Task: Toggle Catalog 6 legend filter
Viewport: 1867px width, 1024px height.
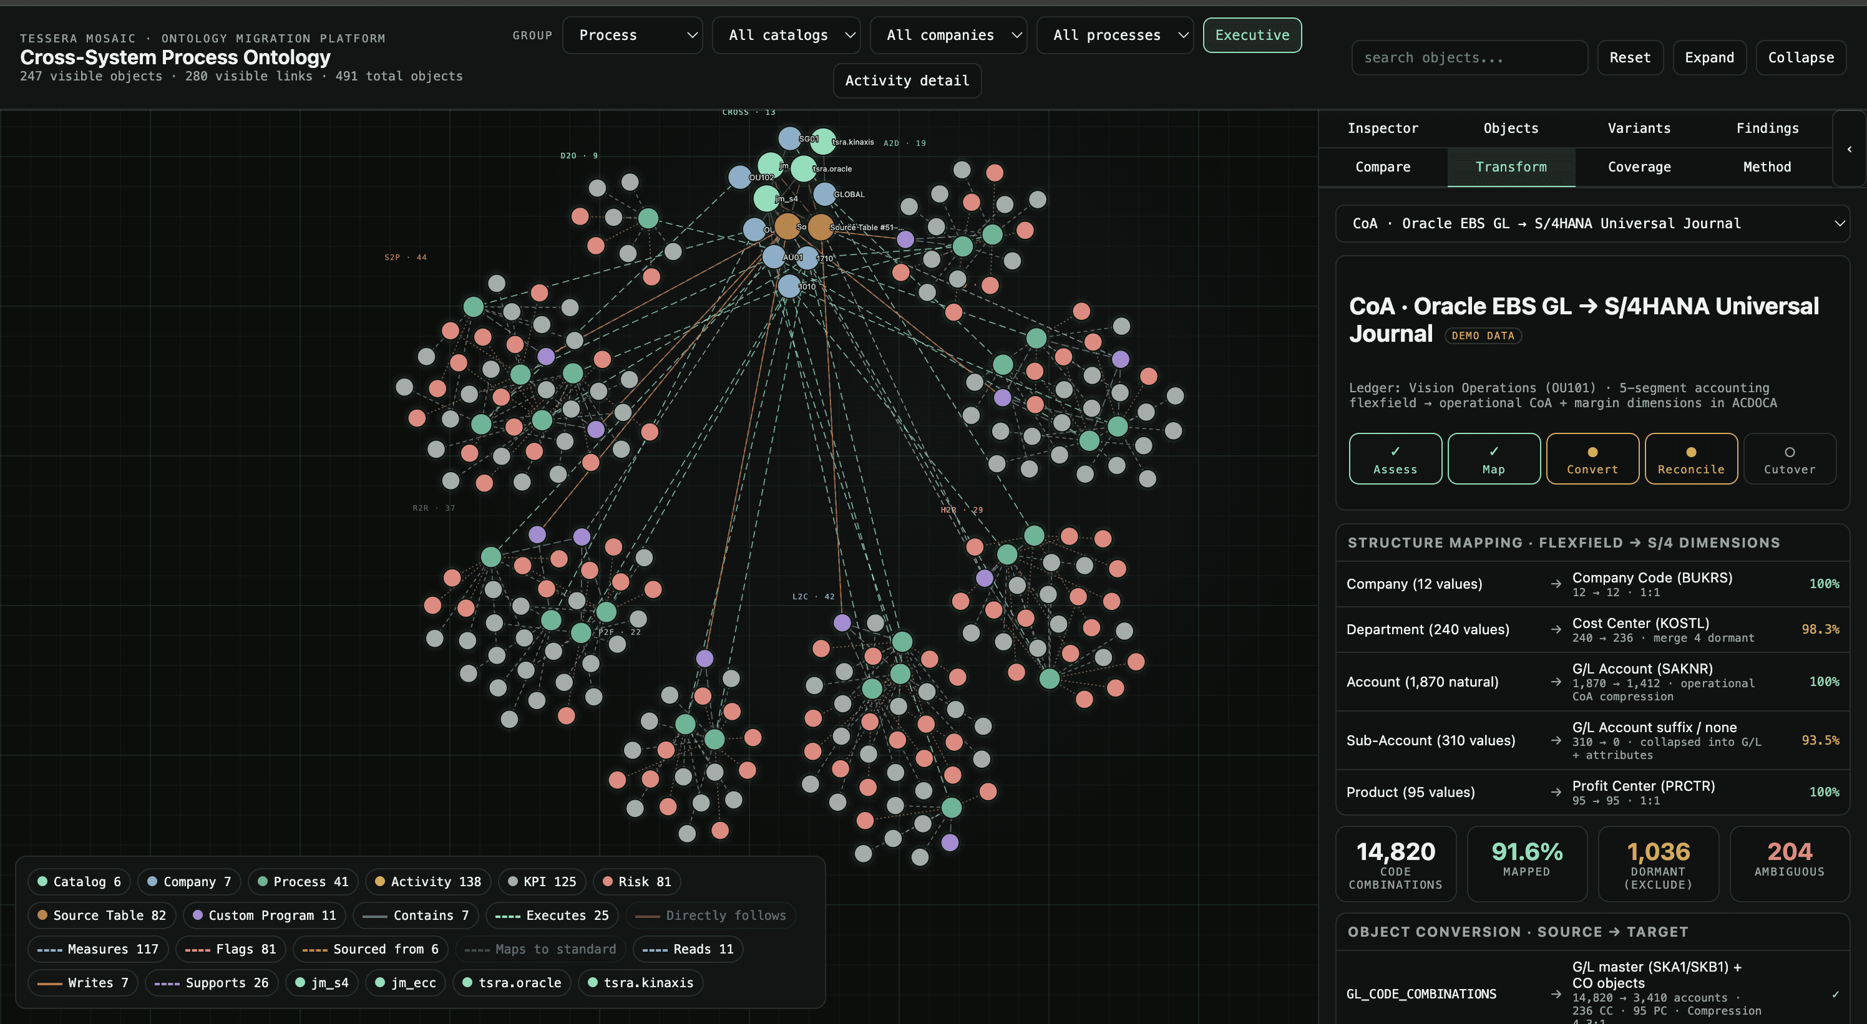Action: [x=79, y=881]
